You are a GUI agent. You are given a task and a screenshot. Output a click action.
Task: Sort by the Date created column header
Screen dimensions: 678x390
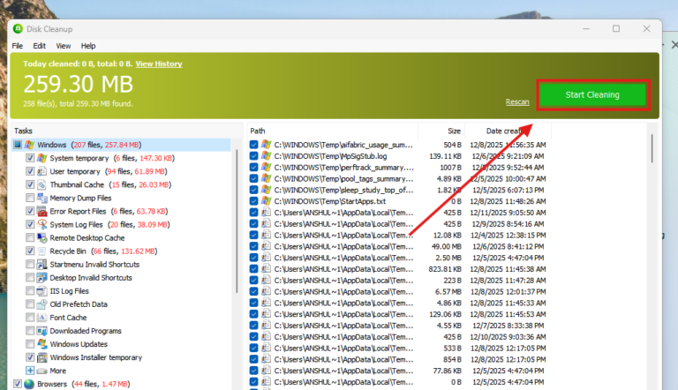coord(508,131)
